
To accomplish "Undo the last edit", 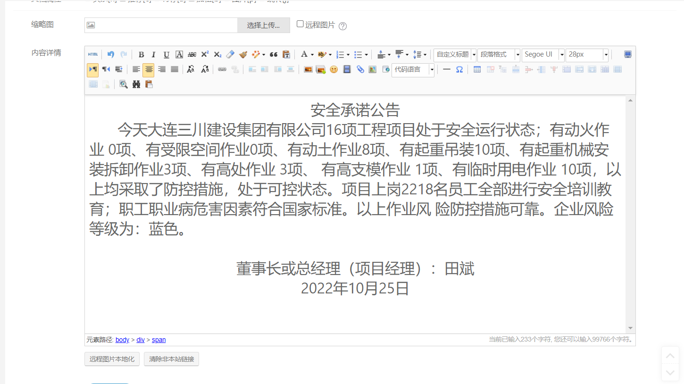I will point(110,55).
